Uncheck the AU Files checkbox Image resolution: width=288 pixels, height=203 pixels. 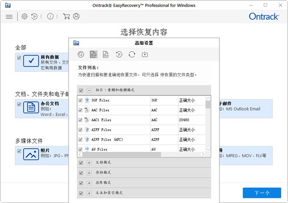pyautogui.click(x=80, y=149)
